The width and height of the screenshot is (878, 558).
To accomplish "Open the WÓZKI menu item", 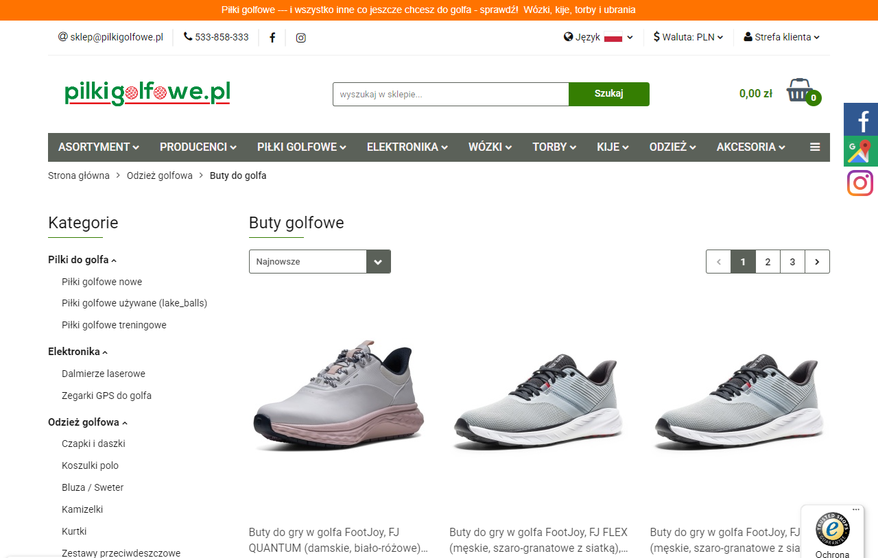I will (490, 147).
